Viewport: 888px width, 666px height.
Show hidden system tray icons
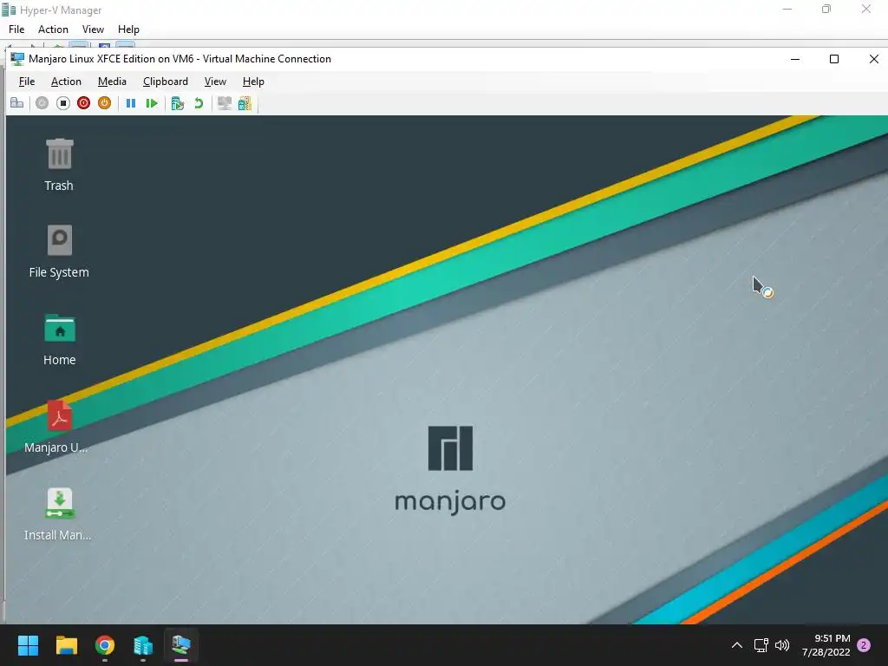point(737,645)
